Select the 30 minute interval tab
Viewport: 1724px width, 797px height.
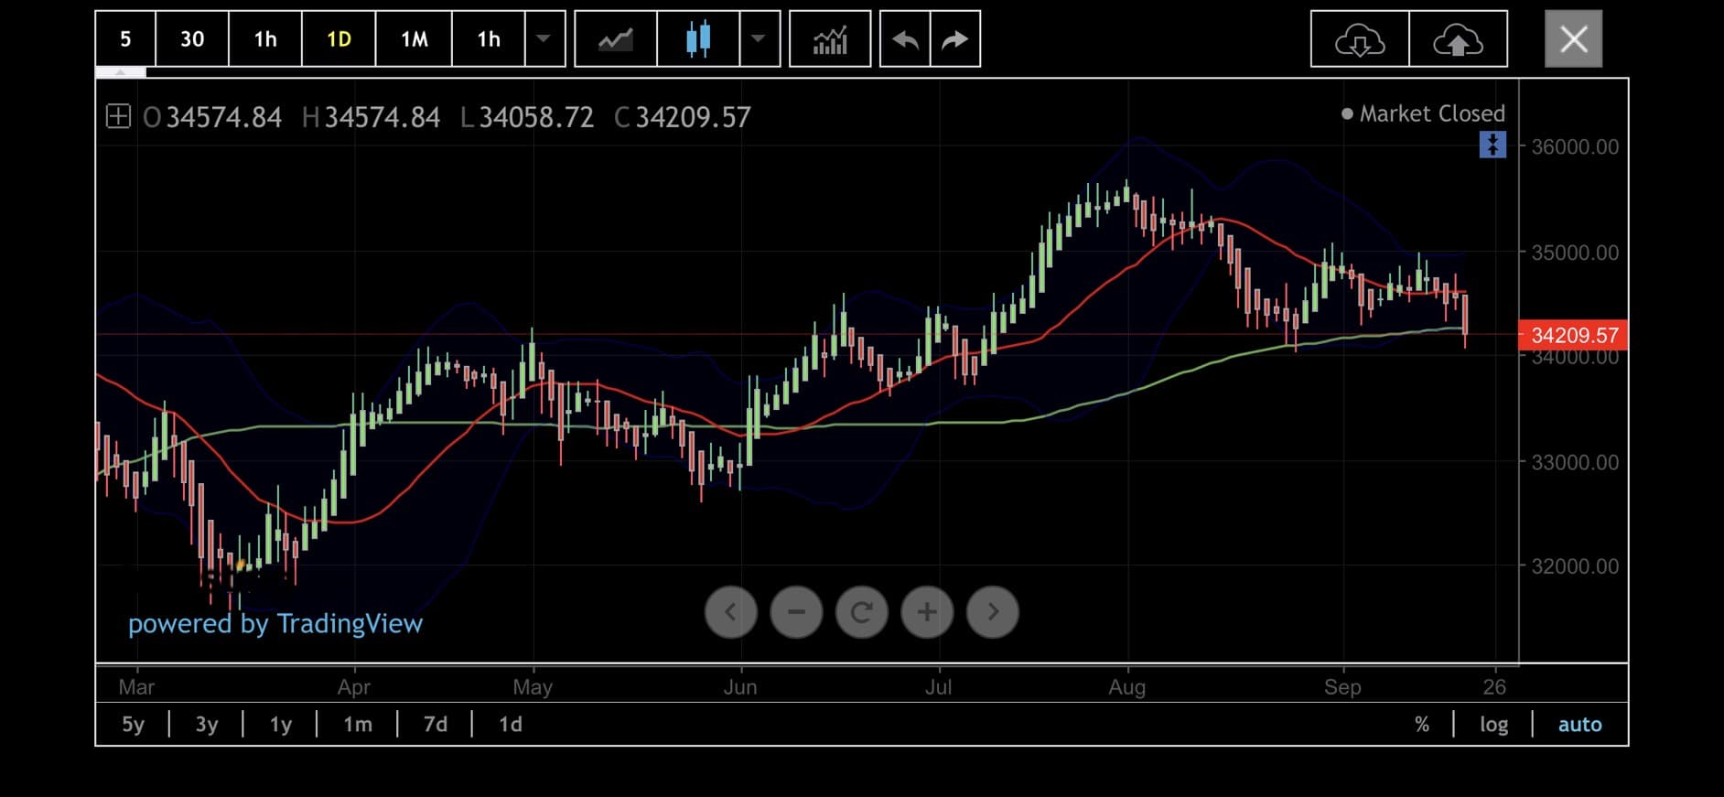tap(192, 39)
